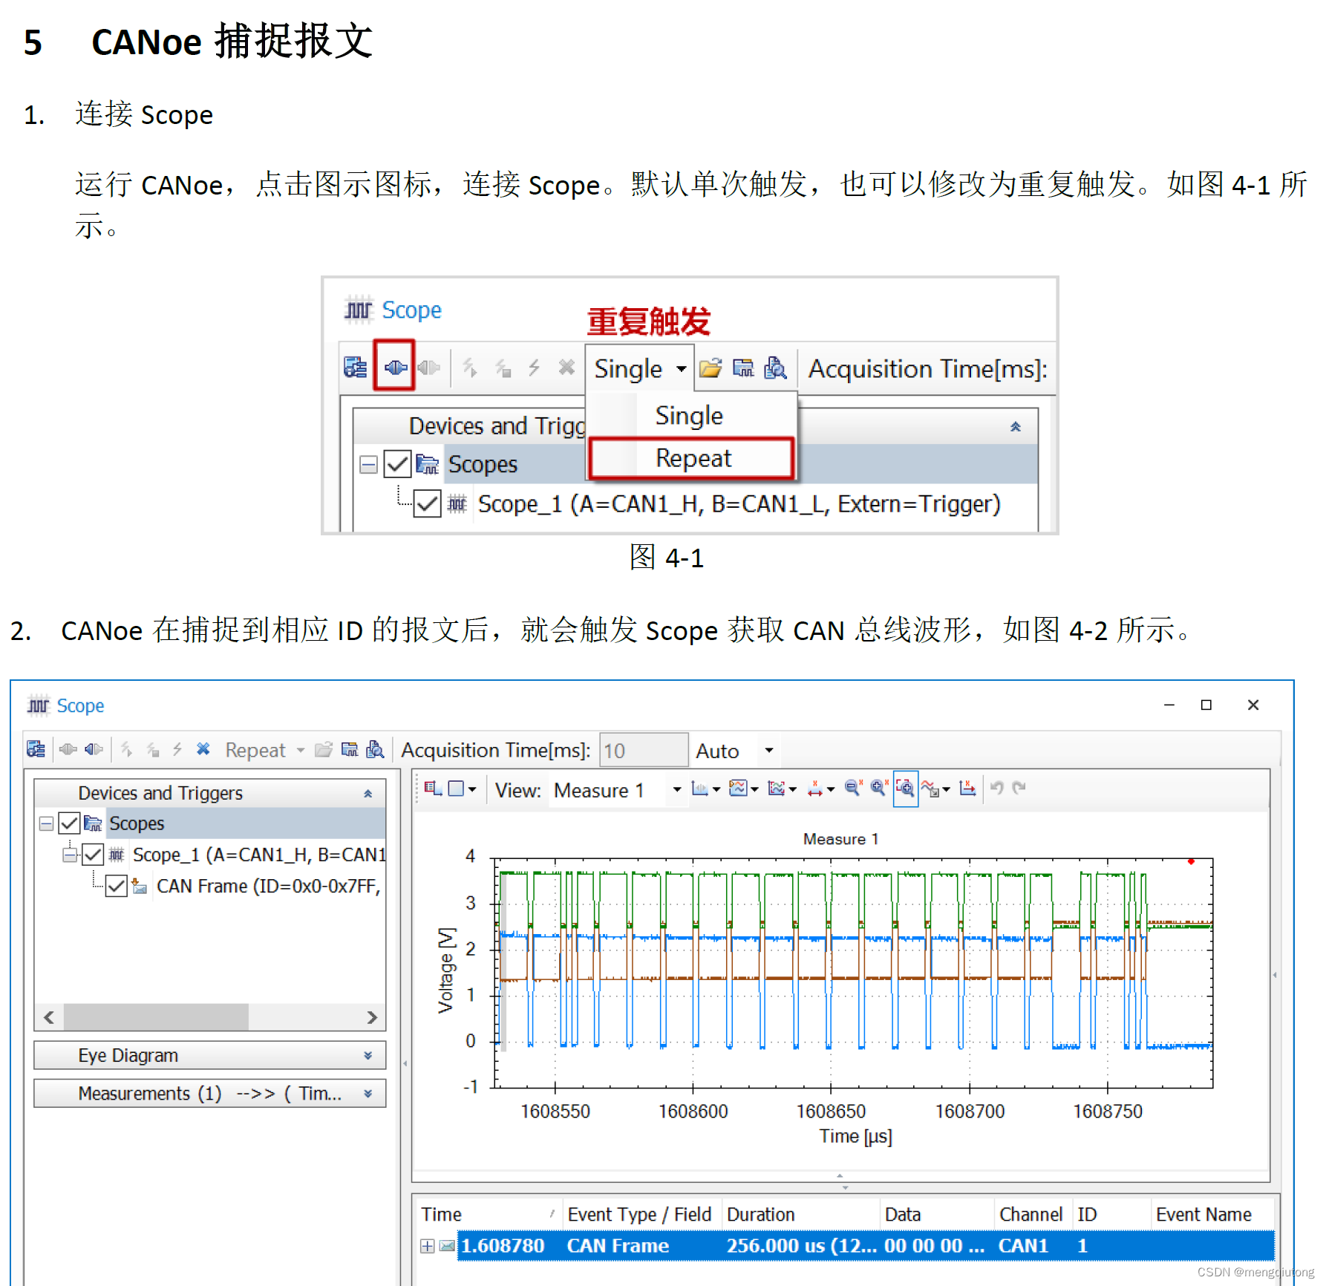Click the disconnect icon in lower Scope toolbar
Viewport: 1326px width, 1286px height.
coord(94,749)
